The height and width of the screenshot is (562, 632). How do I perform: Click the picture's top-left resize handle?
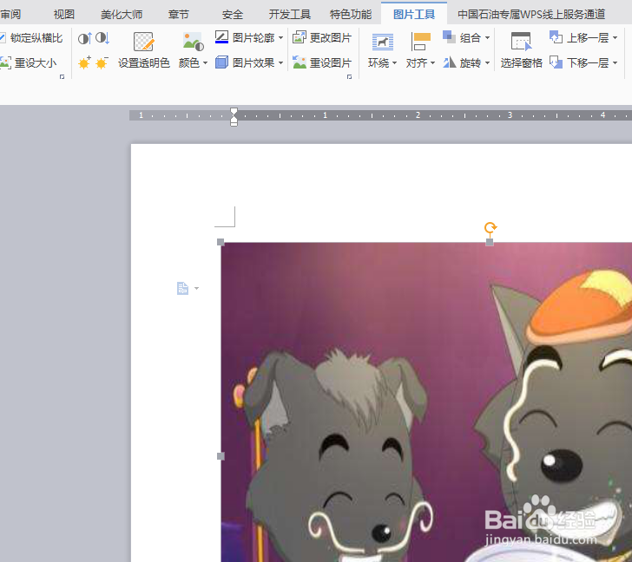221,242
